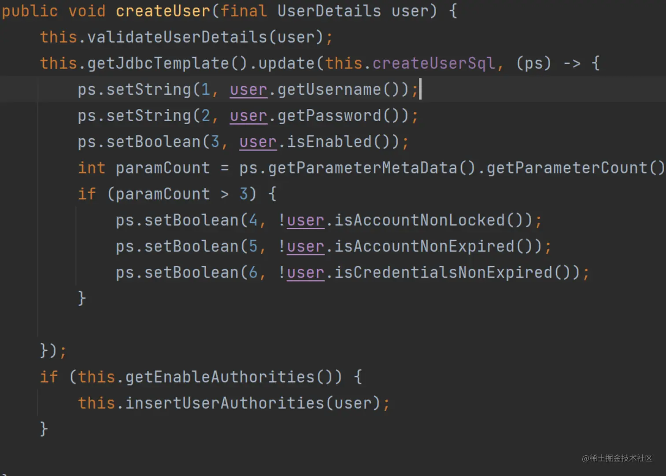Click the lambda closing '});' line
The height and width of the screenshot is (476, 666).
point(53,351)
